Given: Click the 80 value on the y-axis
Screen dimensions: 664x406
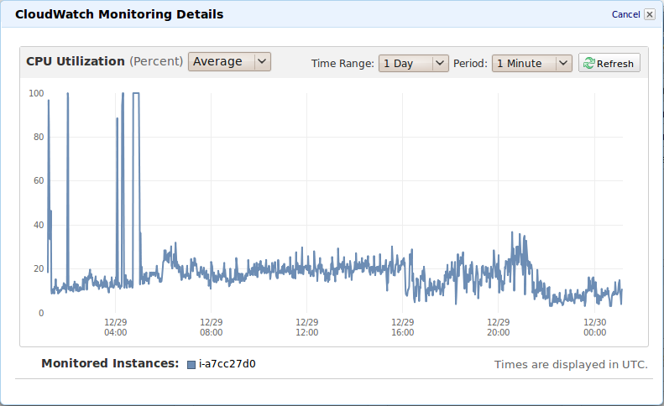Looking at the screenshot, I should (39, 137).
